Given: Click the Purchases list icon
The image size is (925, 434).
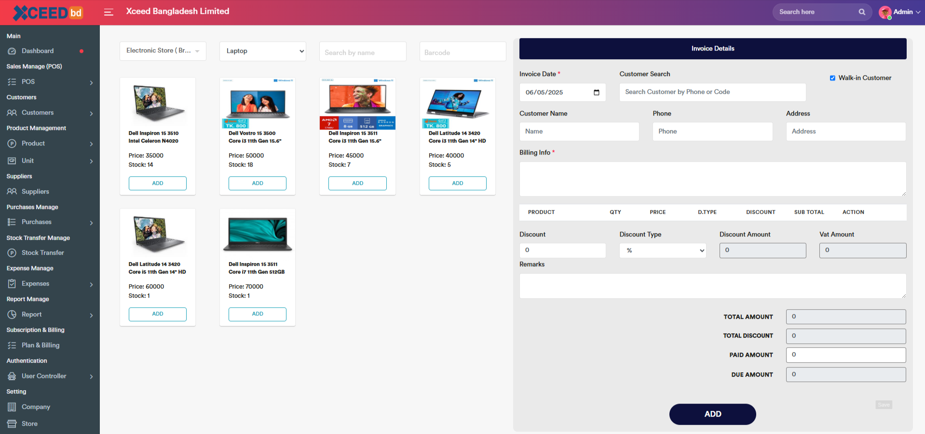Looking at the screenshot, I should tap(12, 222).
